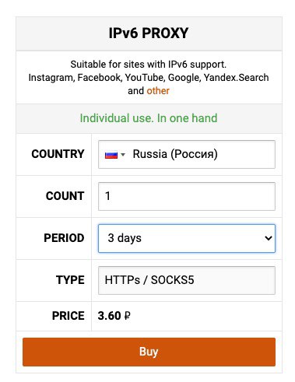Viewport: 295px width, 382px height.
Task: Open the small arrow beside the flag
Action: [123, 155]
